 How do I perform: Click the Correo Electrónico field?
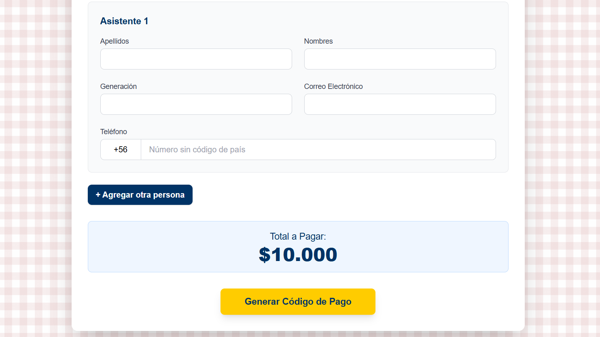(400, 104)
